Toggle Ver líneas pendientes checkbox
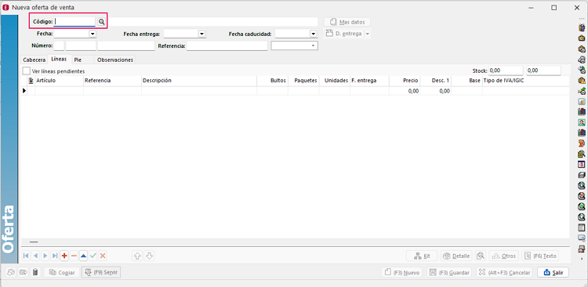Image resolution: width=588 pixels, height=287 pixels. (x=26, y=71)
